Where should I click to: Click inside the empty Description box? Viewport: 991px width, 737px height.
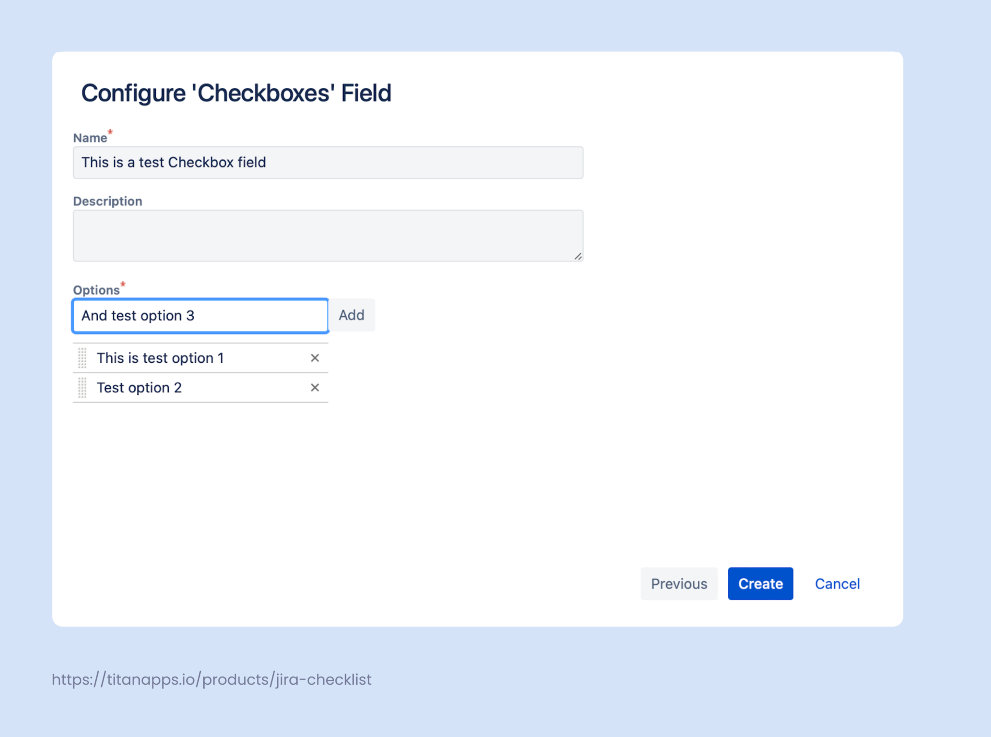(x=328, y=235)
